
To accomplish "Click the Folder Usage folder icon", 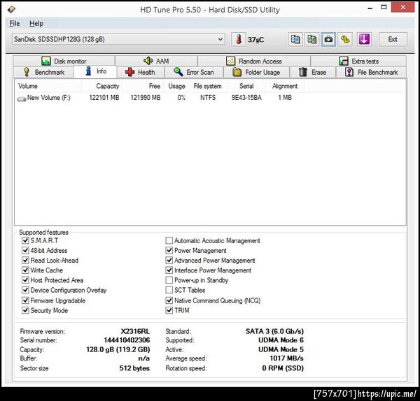I will click(237, 72).
